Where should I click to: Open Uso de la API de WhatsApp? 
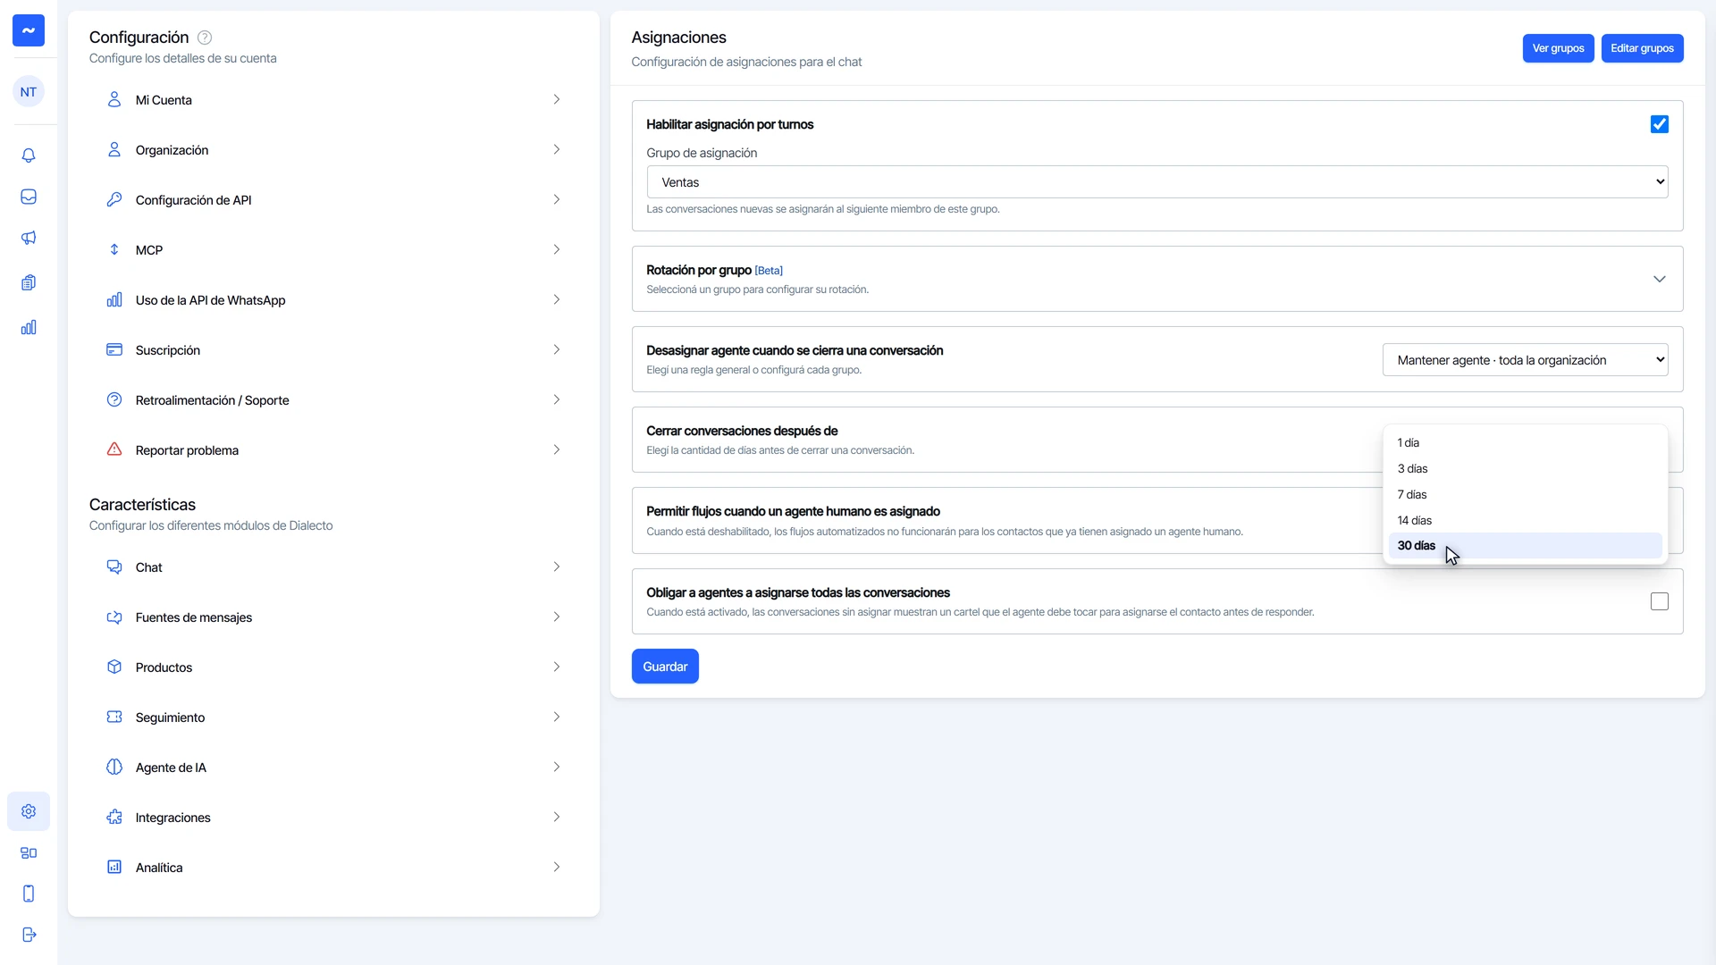333,300
